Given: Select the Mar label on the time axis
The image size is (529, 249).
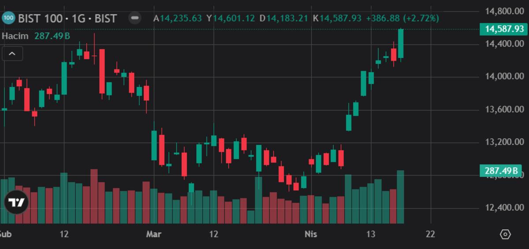Looking at the screenshot, I should [153, 234].
